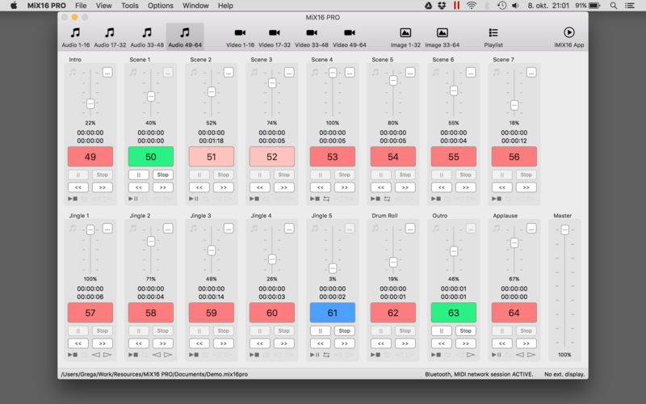Toggle pad 63 for Outro
The image size is (646, 404).
tap(454, 313)
